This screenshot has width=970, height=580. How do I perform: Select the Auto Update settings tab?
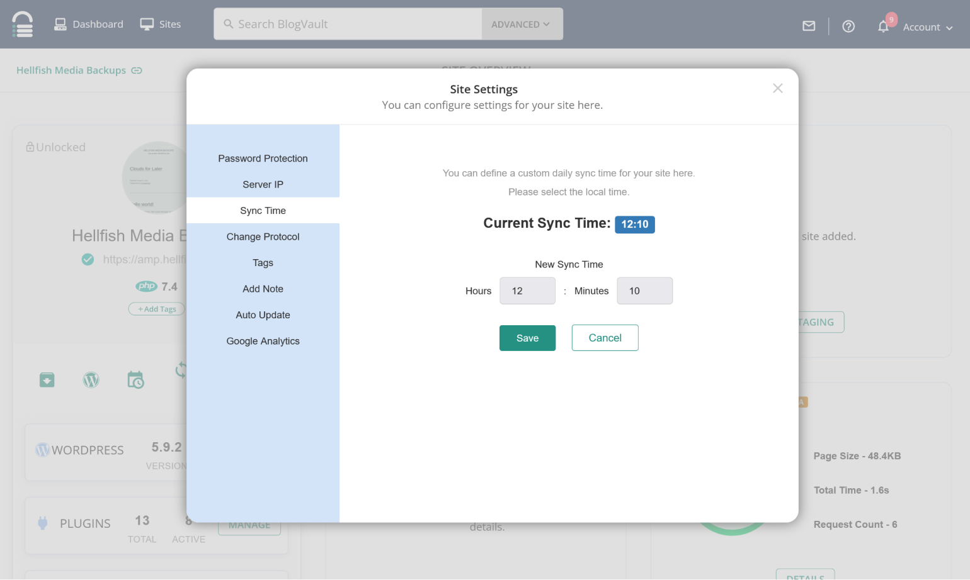coord(263,315)
